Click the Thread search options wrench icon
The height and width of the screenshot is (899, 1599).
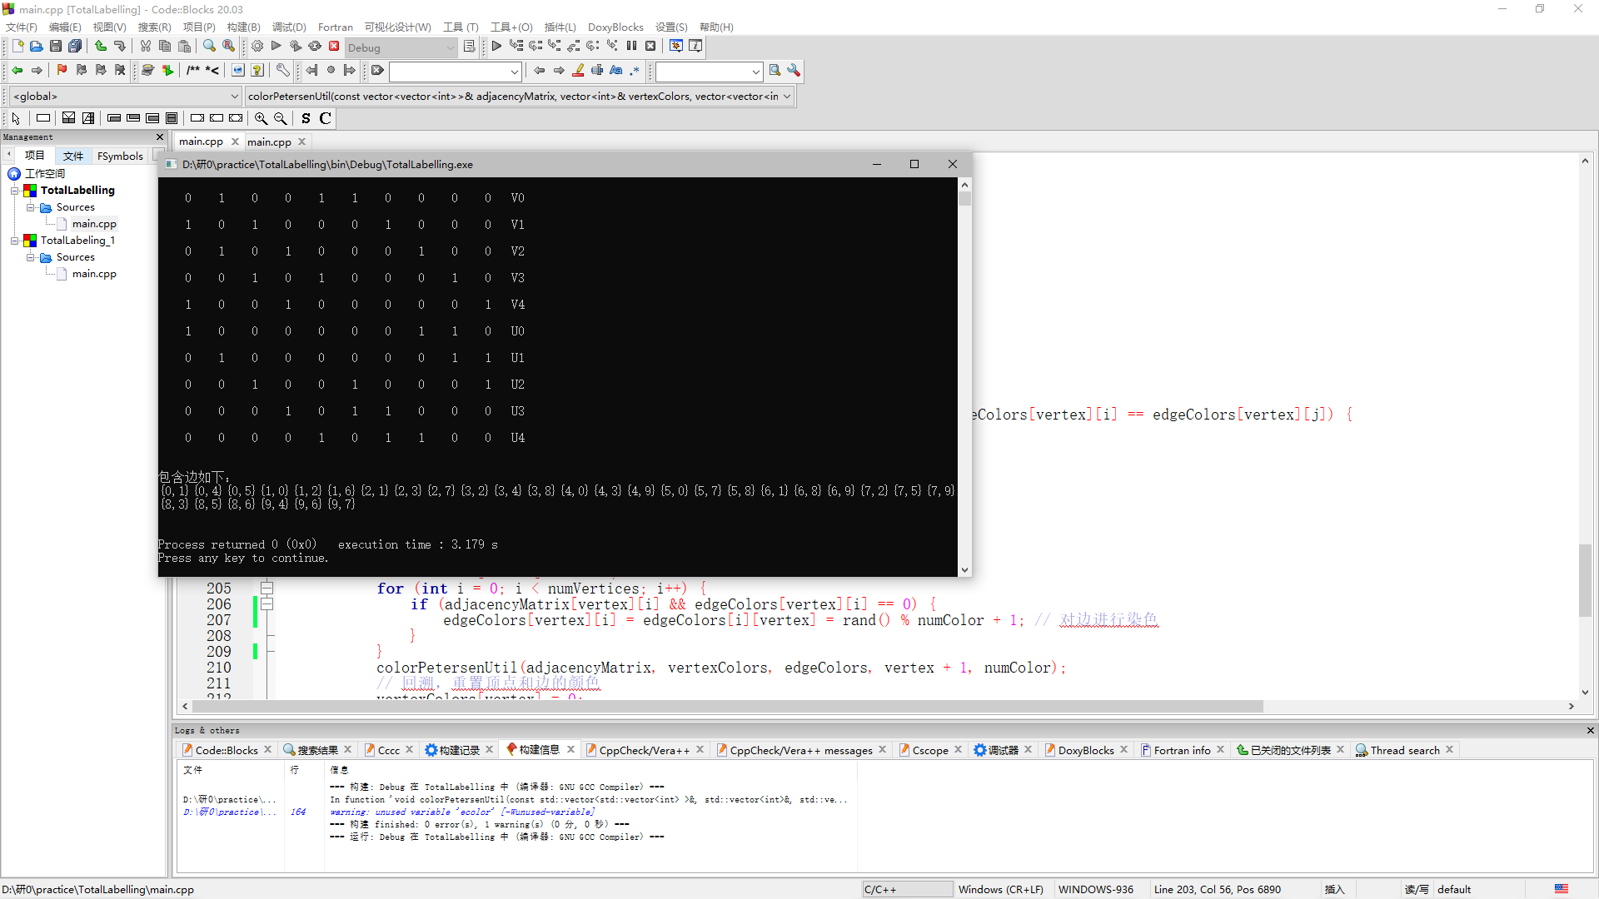click(794, 71)
